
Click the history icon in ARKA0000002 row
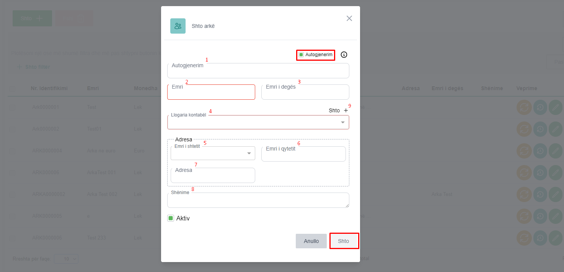pyautogui.click(x=540, y=194)
